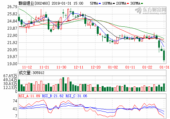Screen dimensions: 170x119
Task: Click the RSI_C:31.06 indicator value
Action: coord(76,96)
